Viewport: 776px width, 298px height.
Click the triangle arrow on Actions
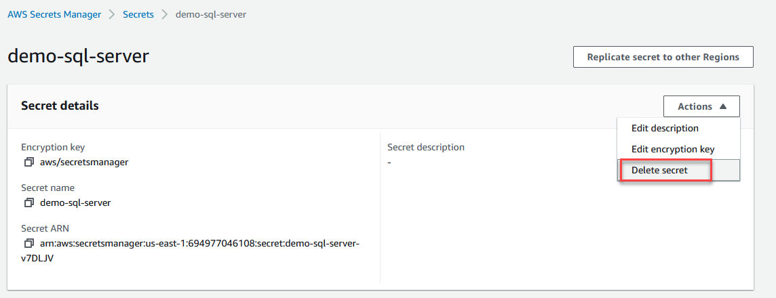[722, 106]
